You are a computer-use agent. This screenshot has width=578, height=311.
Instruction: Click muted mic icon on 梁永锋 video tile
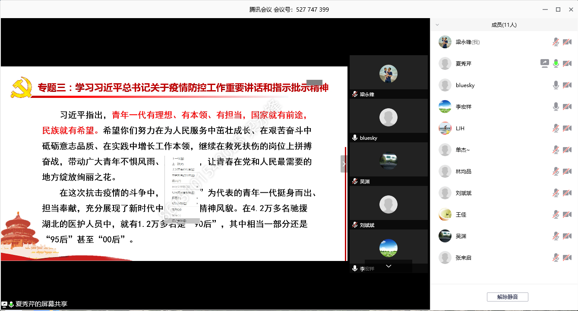click(355, 94)
